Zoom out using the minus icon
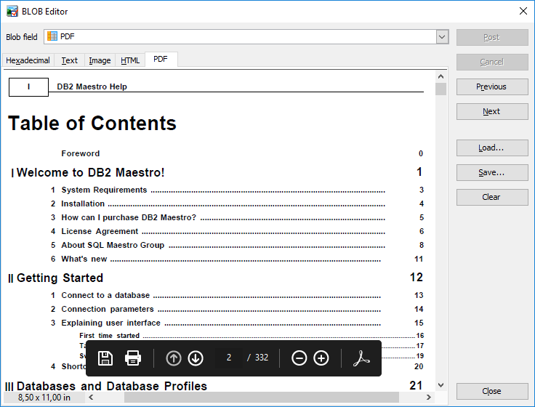The width and height of the screenshot is (535, 407). pos(299,358)
